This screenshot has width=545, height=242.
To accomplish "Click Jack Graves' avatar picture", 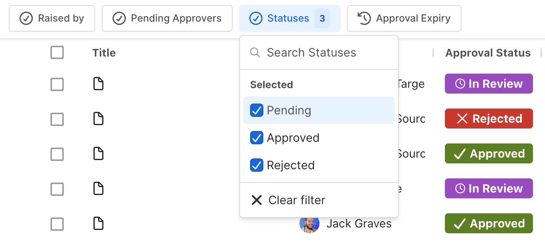I will tap(309, 224).
